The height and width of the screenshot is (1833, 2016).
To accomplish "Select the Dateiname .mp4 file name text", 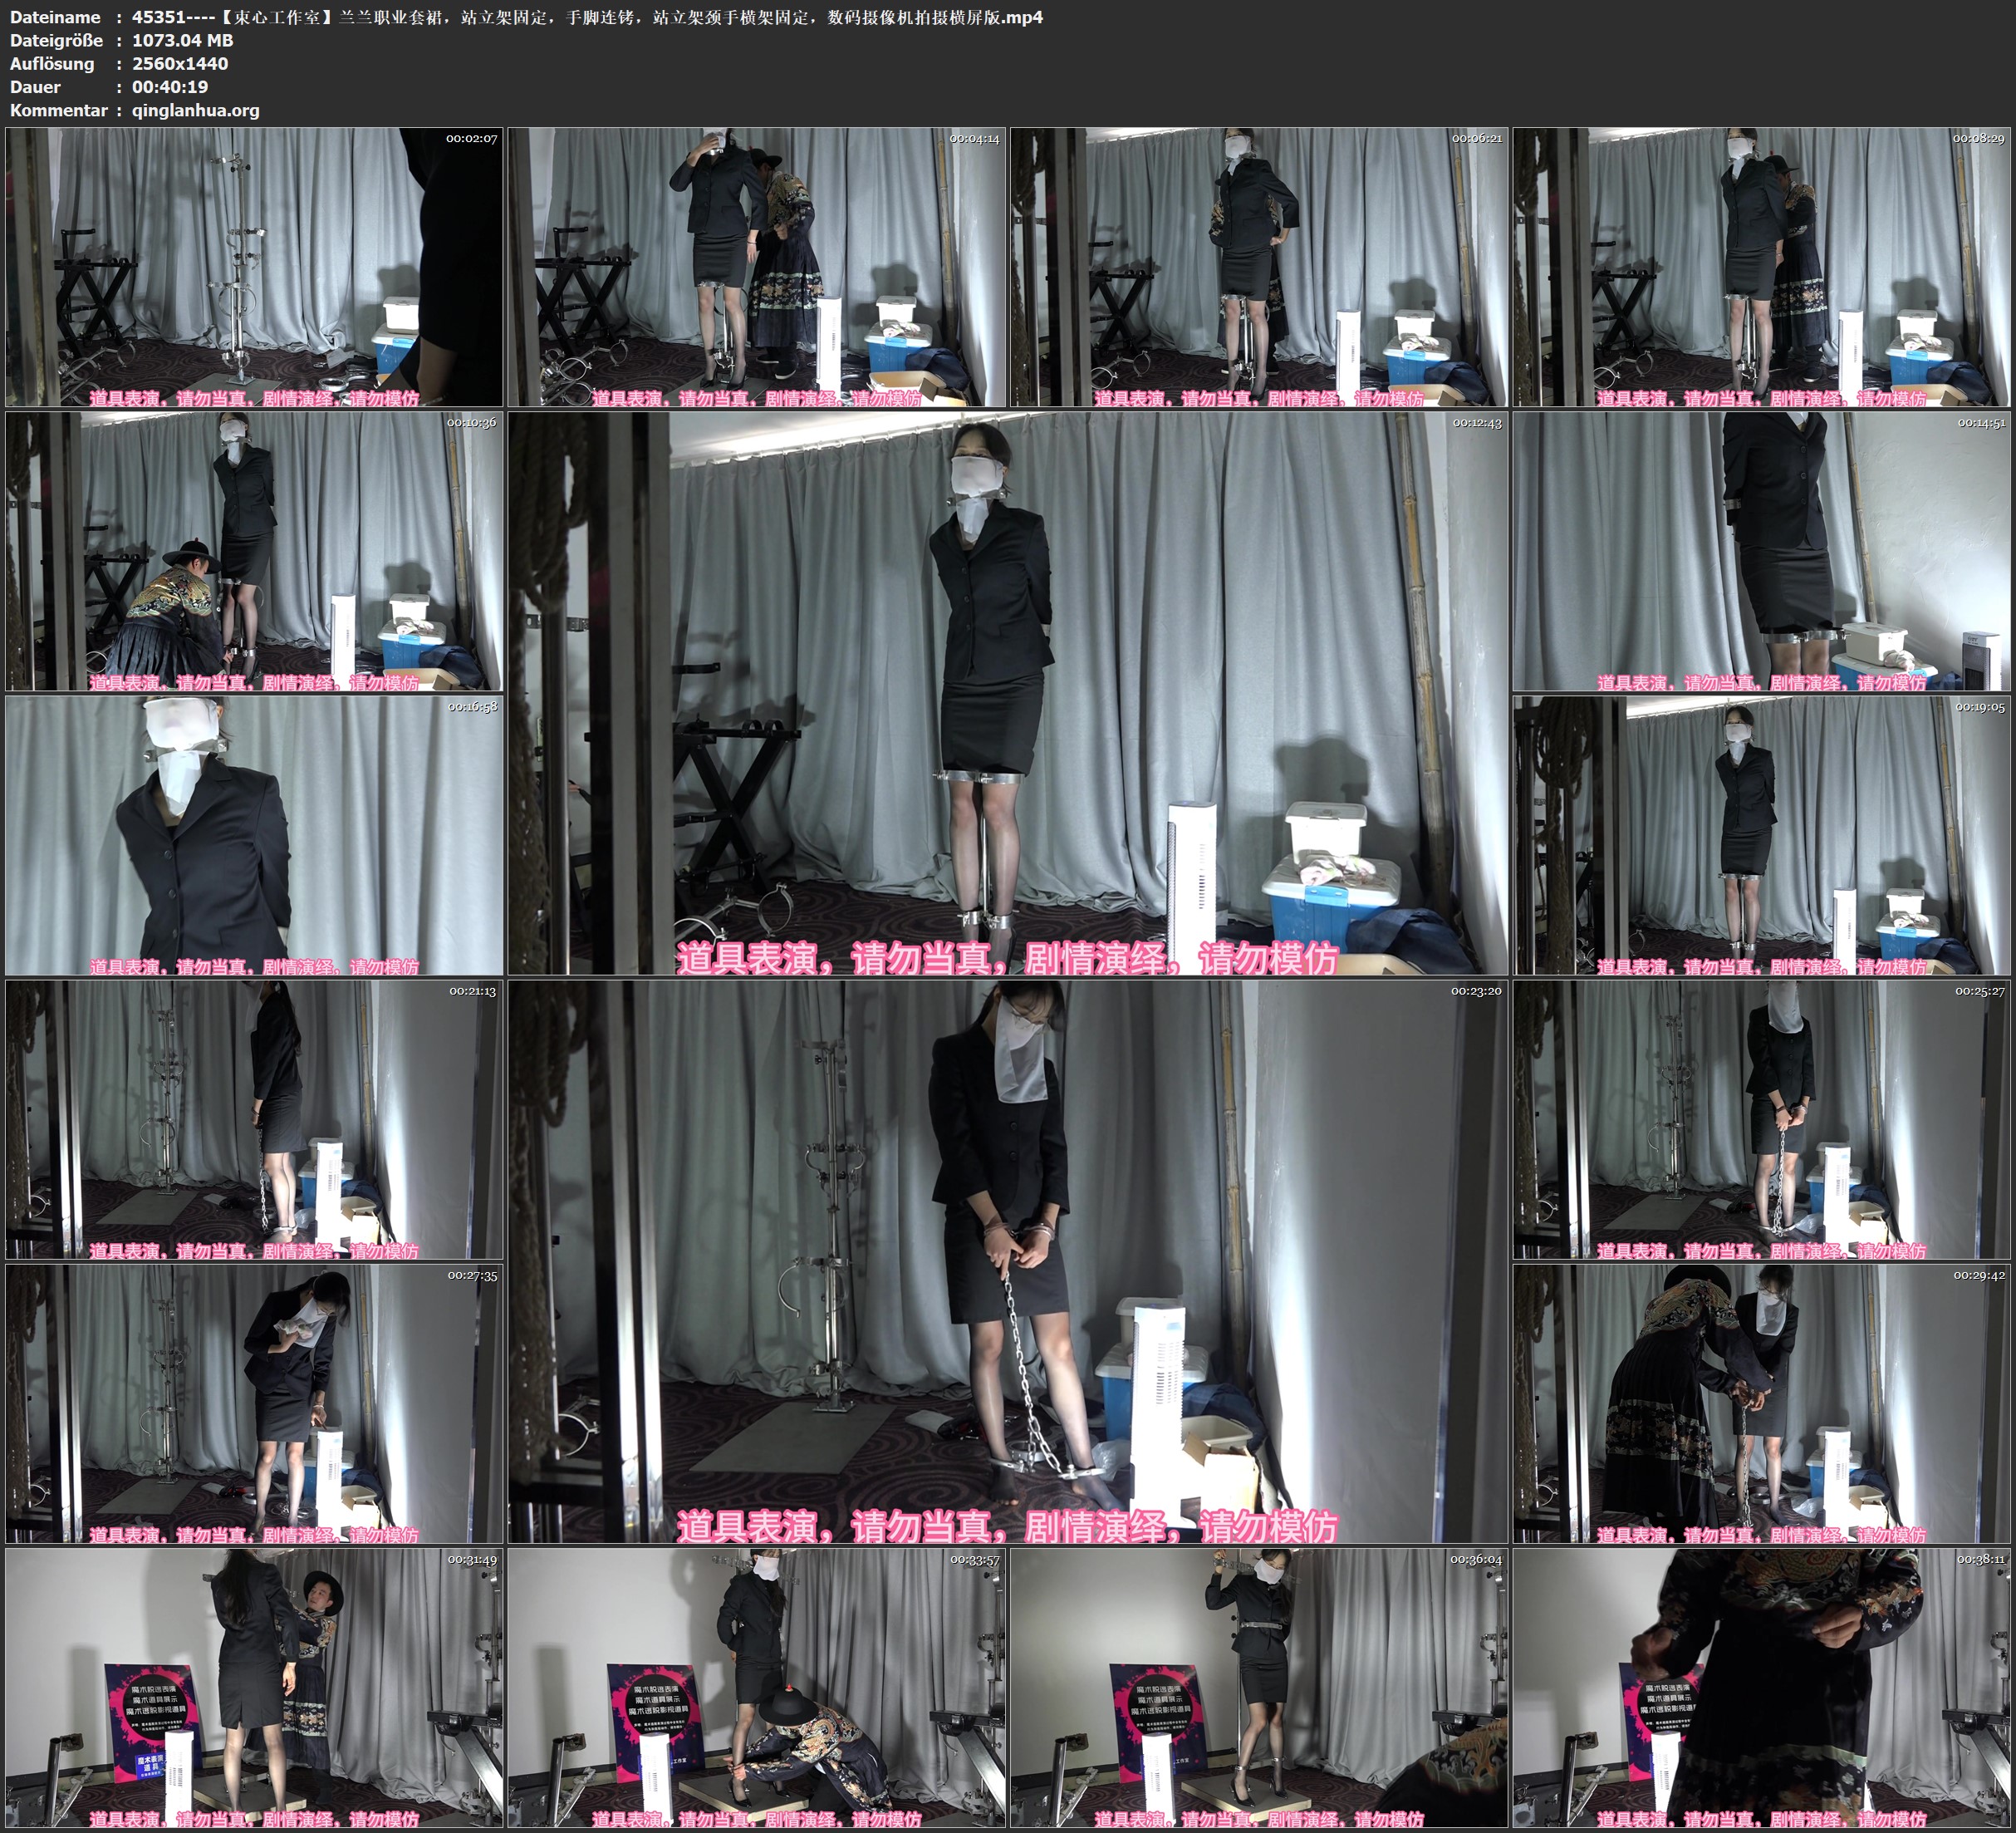I will click(587, 17).
